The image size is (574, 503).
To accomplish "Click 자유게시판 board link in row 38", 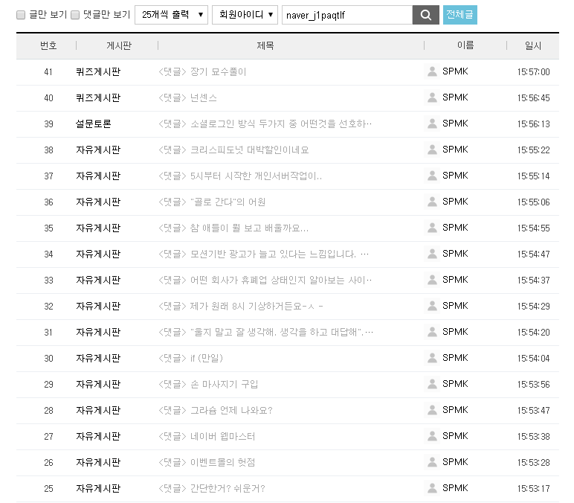I will click(x=98, y=150).
